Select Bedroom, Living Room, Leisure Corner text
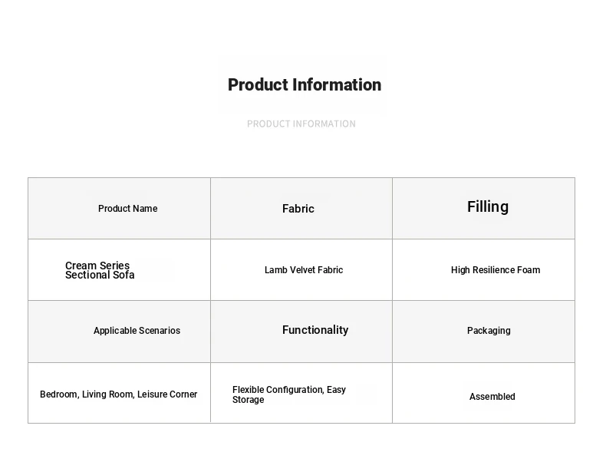The width and height of the screenshot is (606, 462). (118, 394)
